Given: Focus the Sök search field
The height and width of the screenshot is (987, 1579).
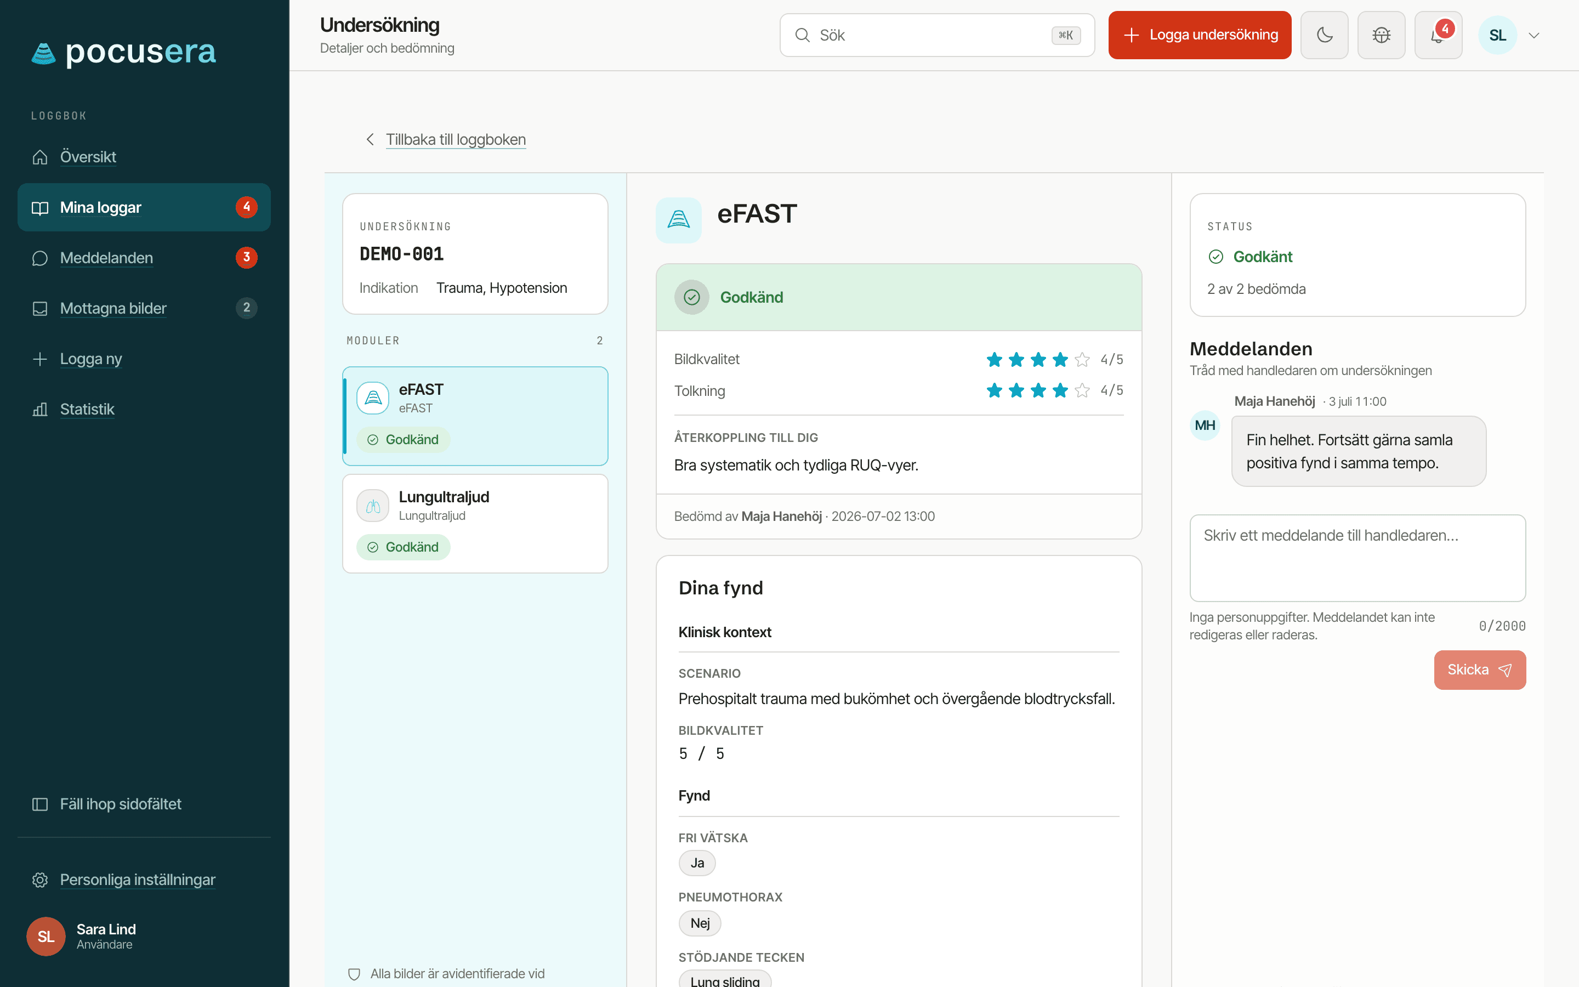Looking at the screenshot, I should click(x=937, y=35).
